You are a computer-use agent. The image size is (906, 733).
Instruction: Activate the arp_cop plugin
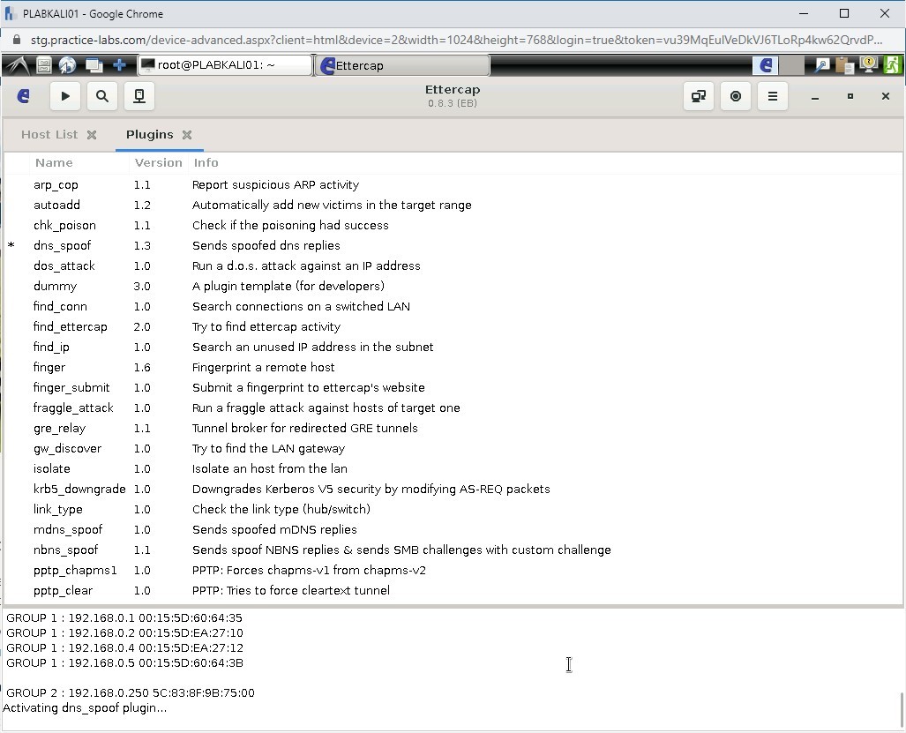pyautogui.click(x=56, y=184)
